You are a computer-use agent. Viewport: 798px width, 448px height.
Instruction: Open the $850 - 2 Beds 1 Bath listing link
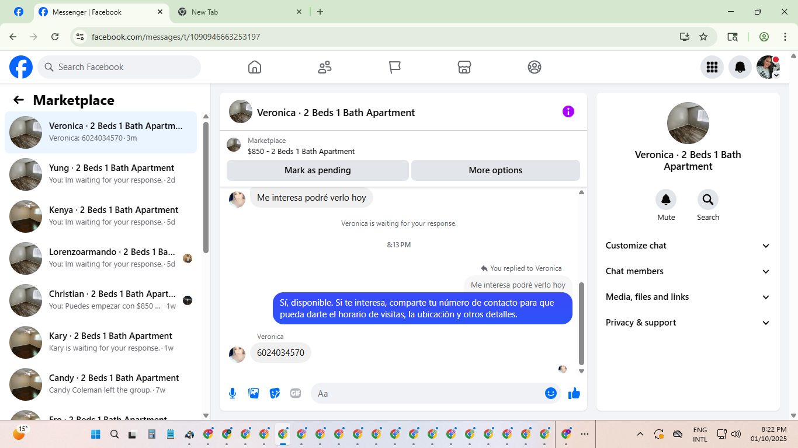click(301, 151)
